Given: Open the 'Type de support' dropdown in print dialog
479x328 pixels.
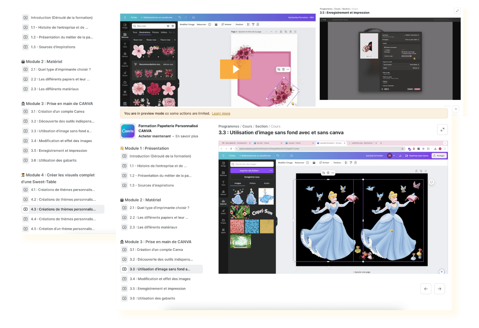Looking at the screenshot, I should (414, 64).
